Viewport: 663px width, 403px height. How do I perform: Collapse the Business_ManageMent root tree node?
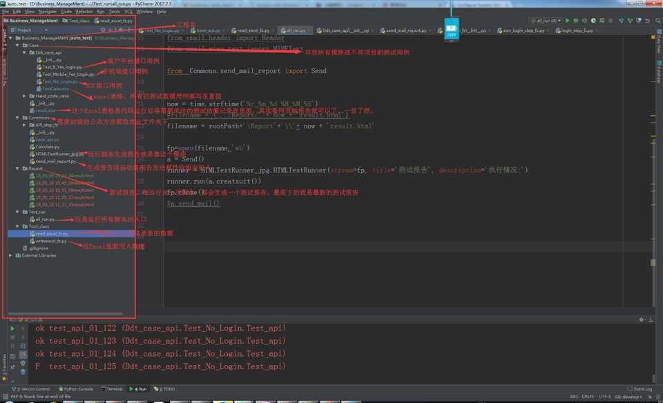10,38
